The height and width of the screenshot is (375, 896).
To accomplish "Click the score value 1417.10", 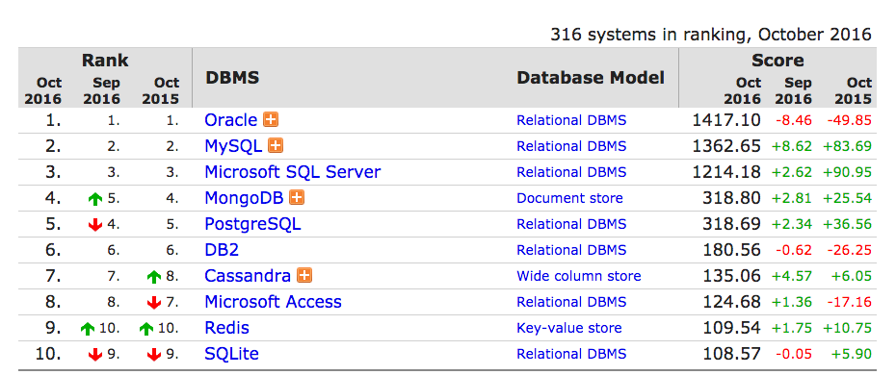I will tap(726, 120).
